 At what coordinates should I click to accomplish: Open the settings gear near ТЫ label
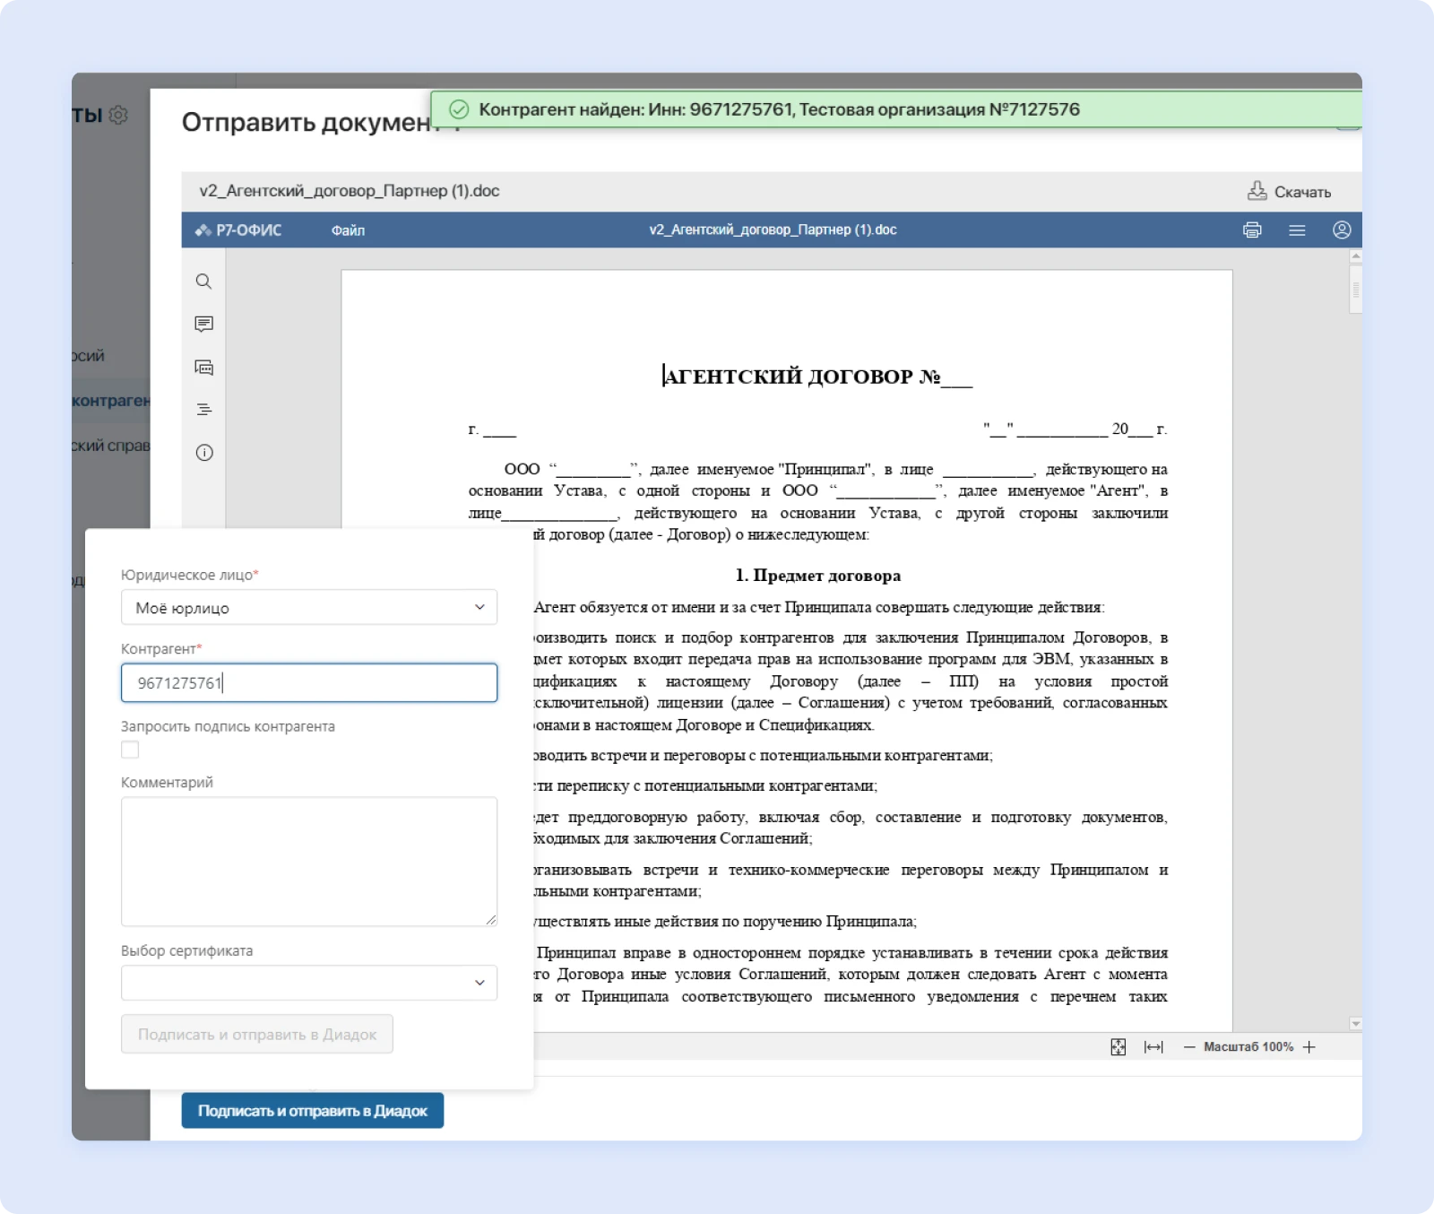(117, 114)
